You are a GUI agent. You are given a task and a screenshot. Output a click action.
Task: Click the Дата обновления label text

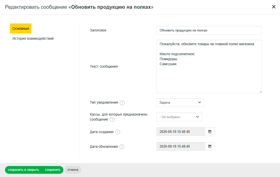coord(104,147)
